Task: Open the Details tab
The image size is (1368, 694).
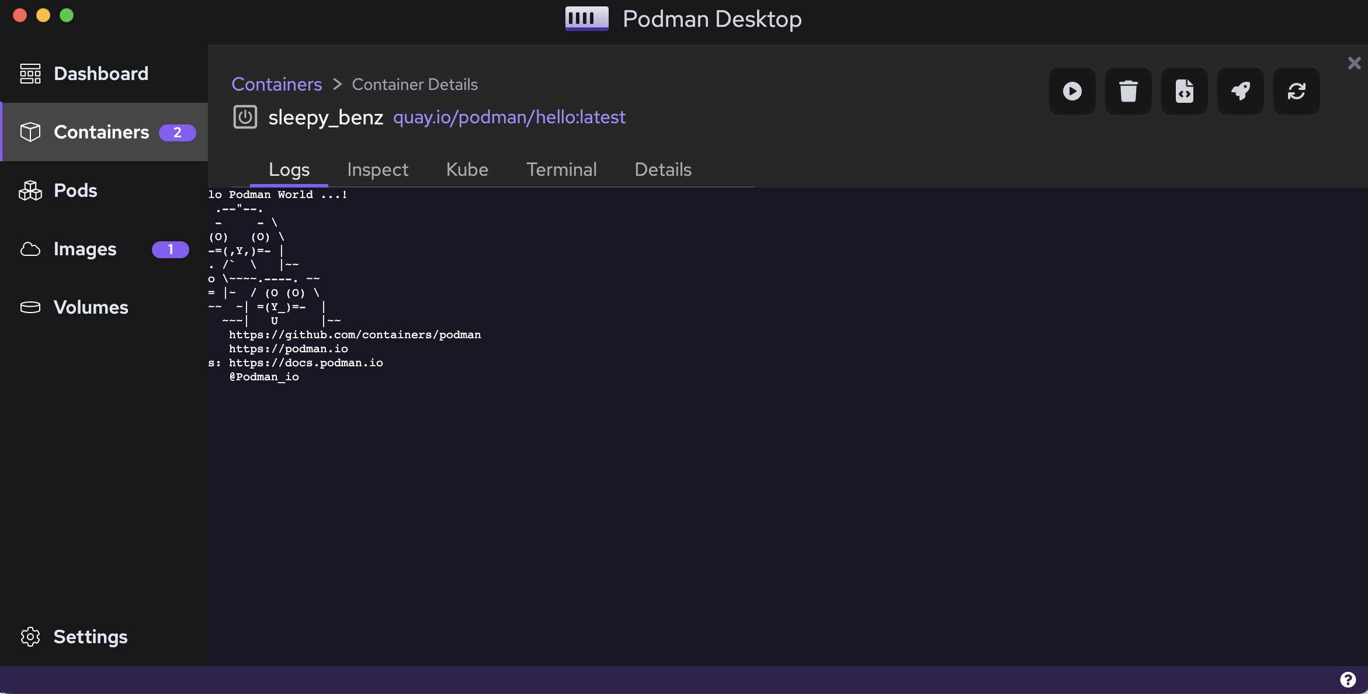Action: click(x=663, y=169)
